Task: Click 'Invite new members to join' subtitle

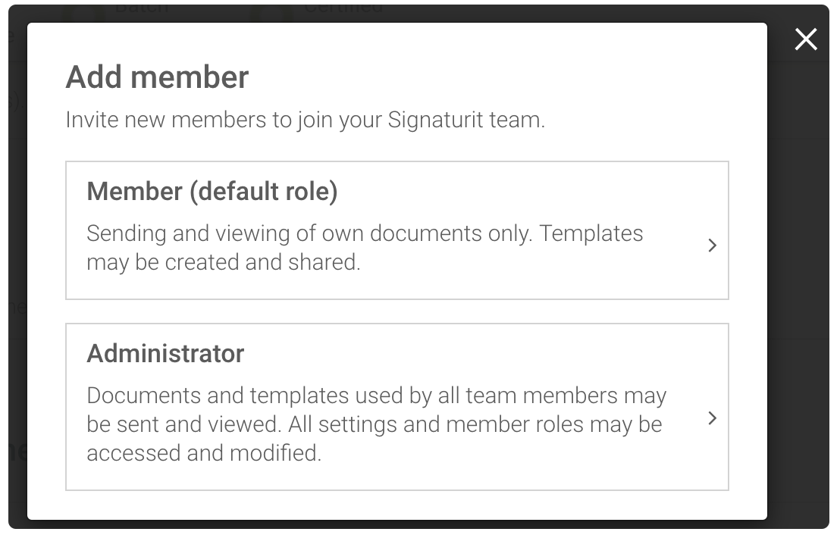Action: pos(305,120)
